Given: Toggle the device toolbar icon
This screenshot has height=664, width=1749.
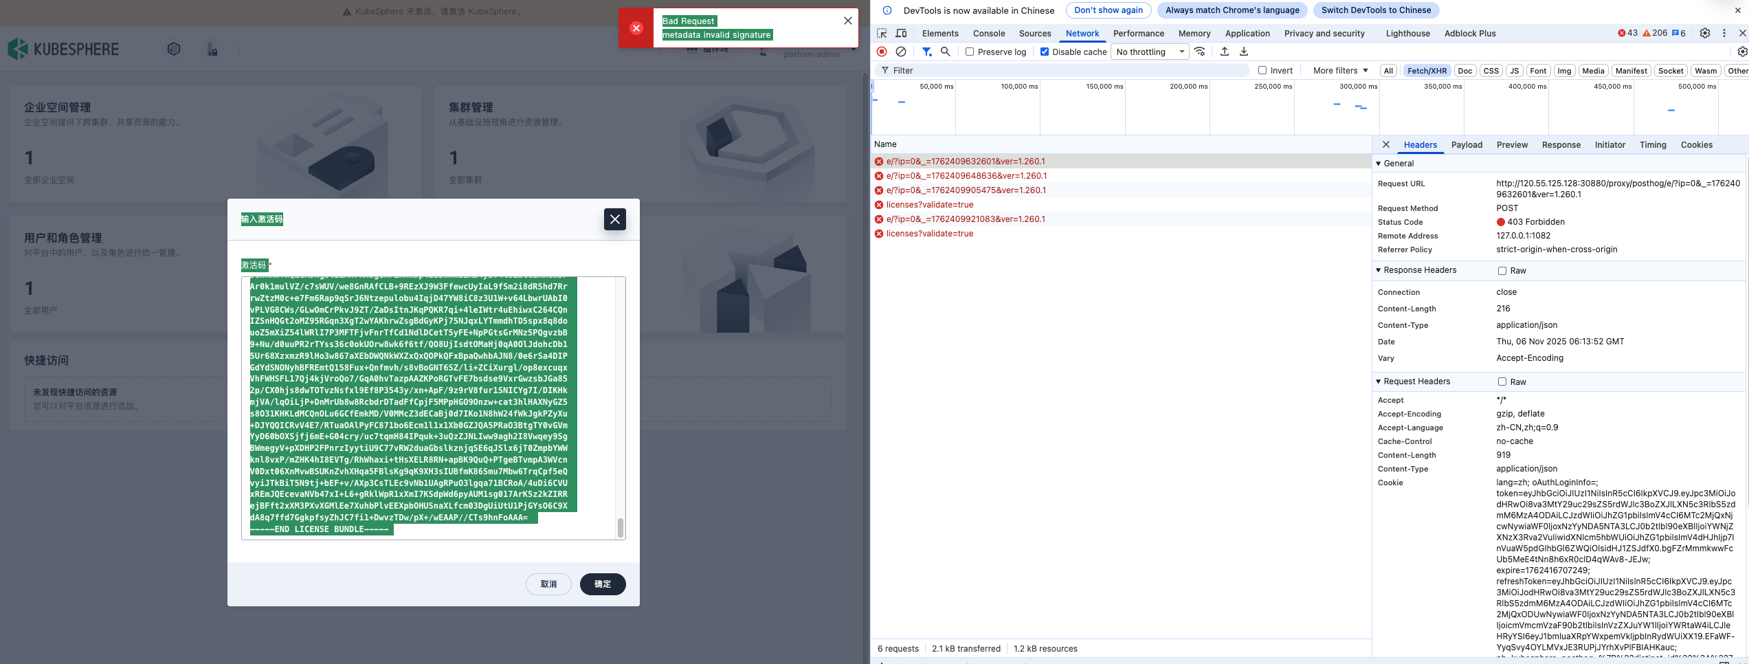Looking at the screenshot, I should (901, 33).
